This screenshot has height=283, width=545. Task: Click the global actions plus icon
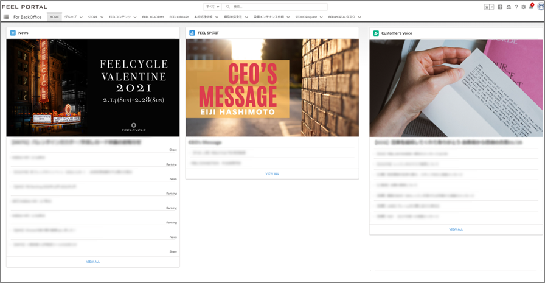pos(500,7)
